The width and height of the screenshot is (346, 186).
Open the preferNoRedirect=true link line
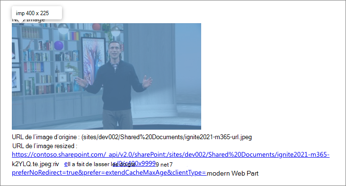tap(109, 173)
